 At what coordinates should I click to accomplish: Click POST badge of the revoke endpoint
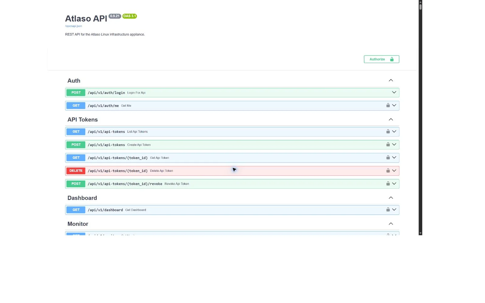coord(76,184)
